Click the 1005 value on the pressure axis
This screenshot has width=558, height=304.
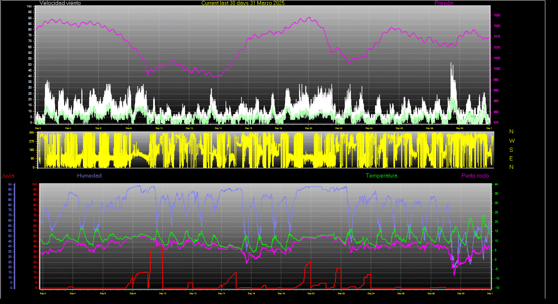(497, 58)
